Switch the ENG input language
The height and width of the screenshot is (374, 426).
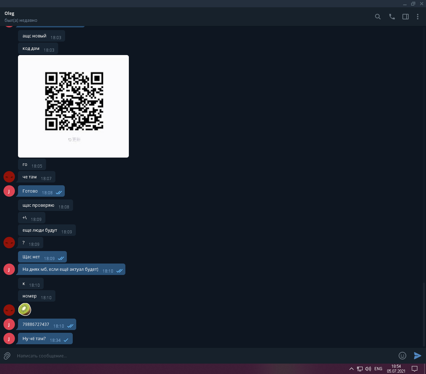pyautogui.click(x=378, y=369)
